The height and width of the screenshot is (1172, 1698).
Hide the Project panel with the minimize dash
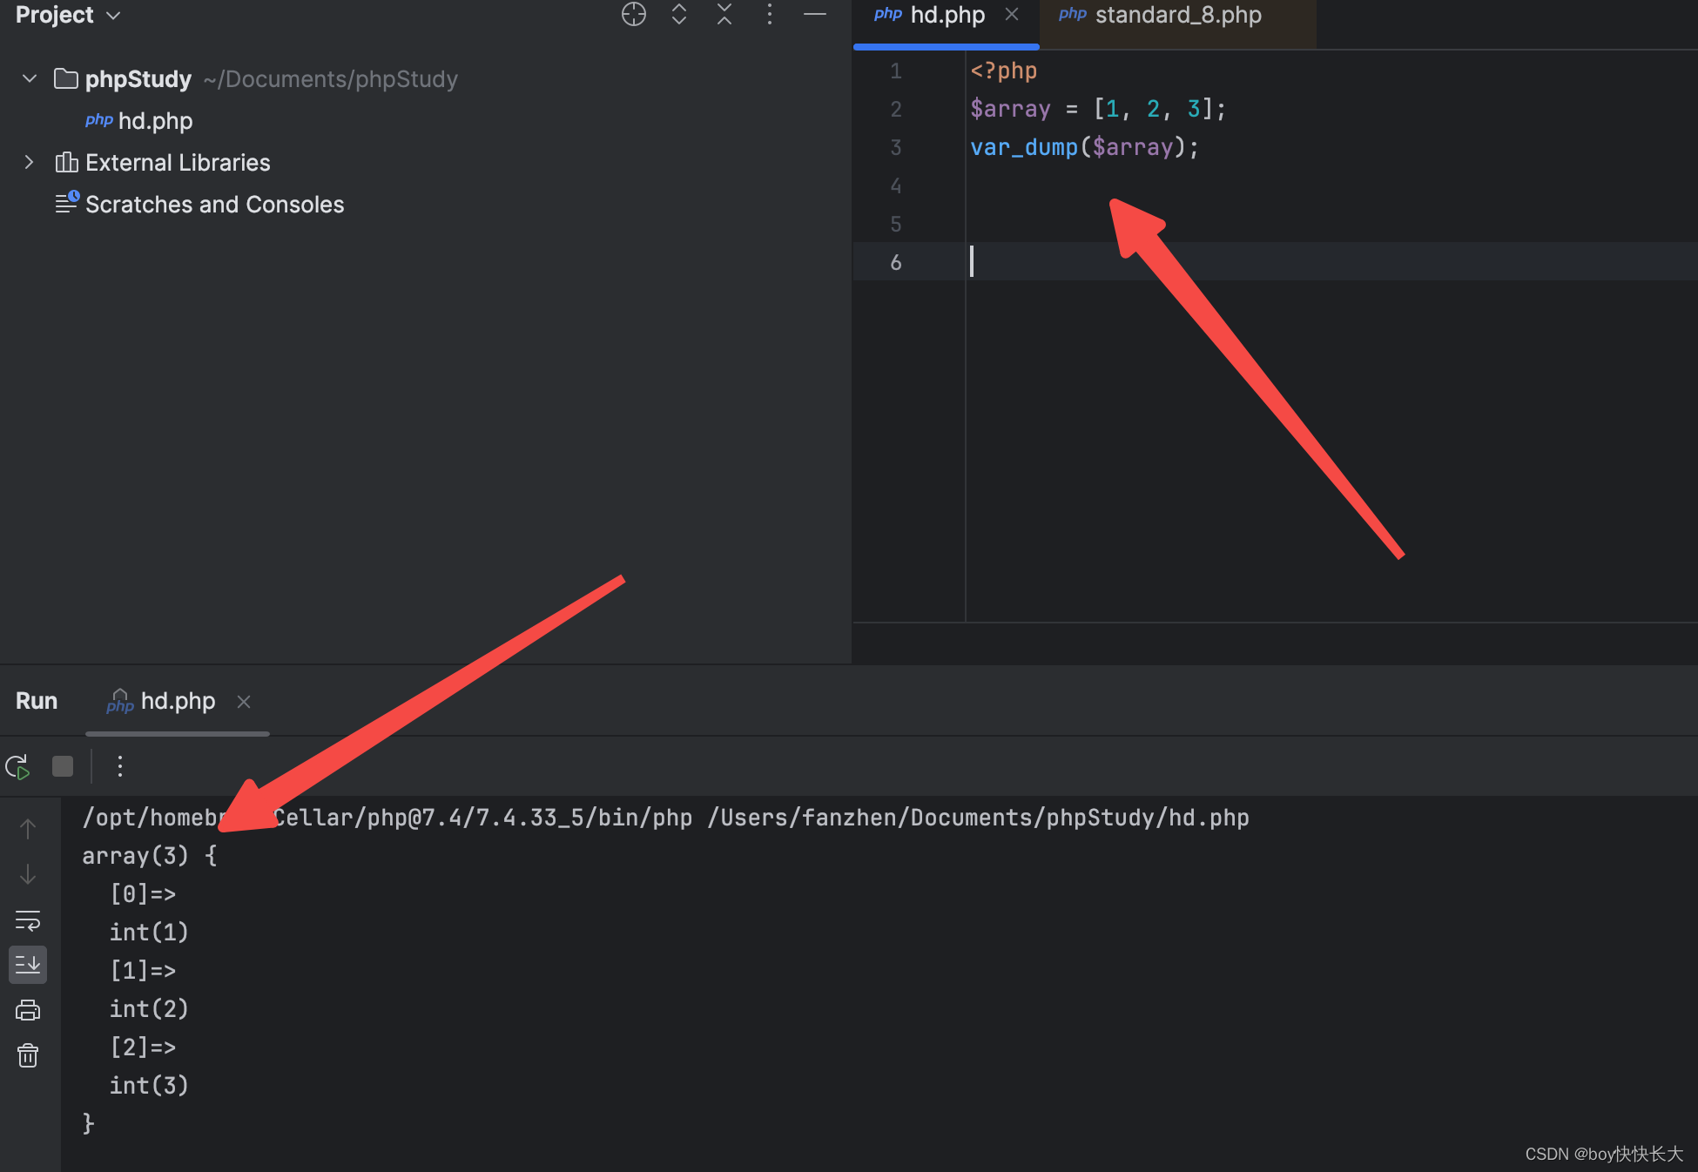[815, 15]
